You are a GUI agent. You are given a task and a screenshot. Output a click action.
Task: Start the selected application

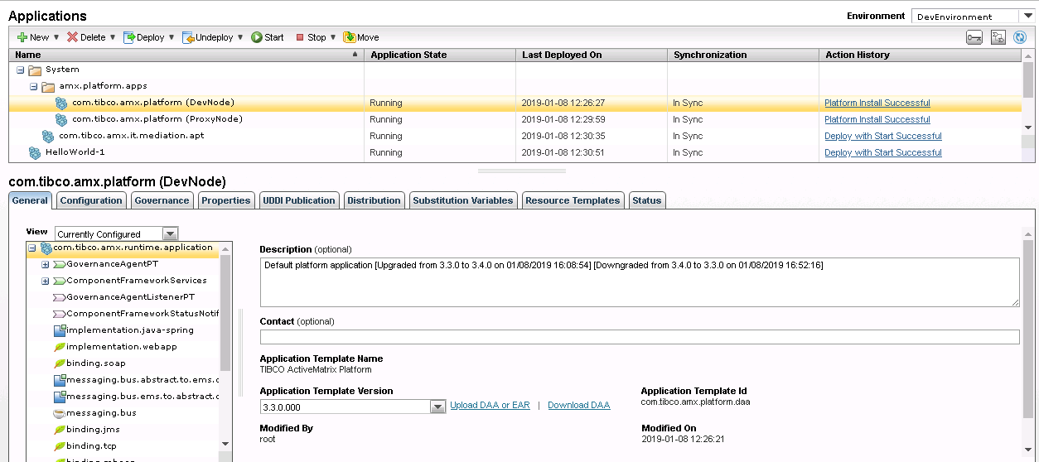(x=268, y=37)
